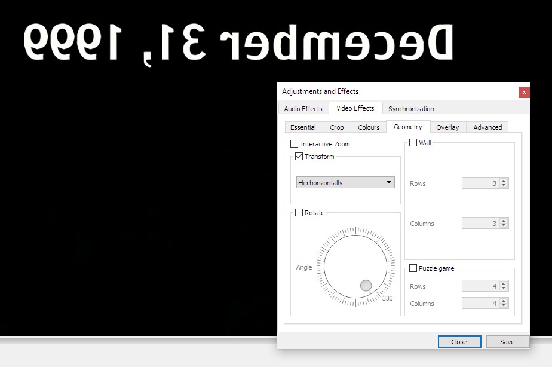Increase Wall Rows with the up arrow

pyautogui.click(x=504, y=181)
